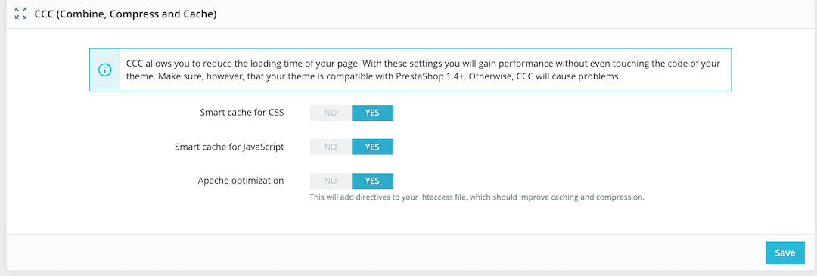The image size is (817, 276).
Task: Click the .htaccess directives help text
Action: [477, 198]
